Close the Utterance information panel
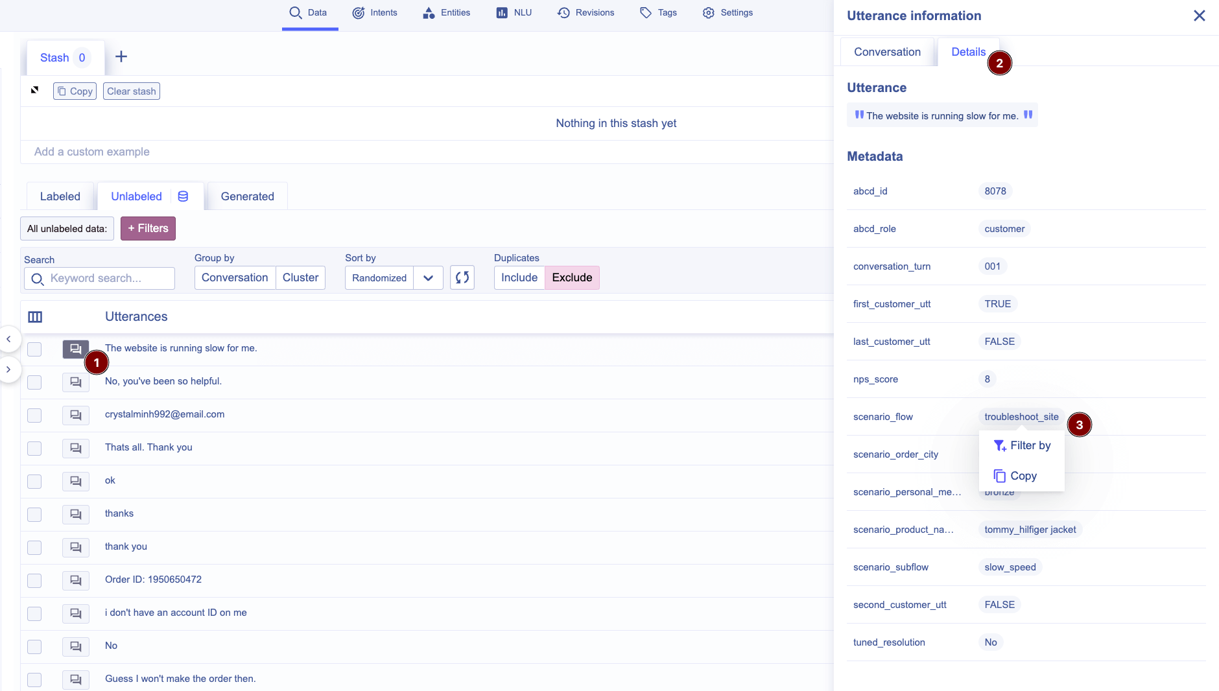Viewport: 1219px width, 691px height. (x=1199, y=16)
